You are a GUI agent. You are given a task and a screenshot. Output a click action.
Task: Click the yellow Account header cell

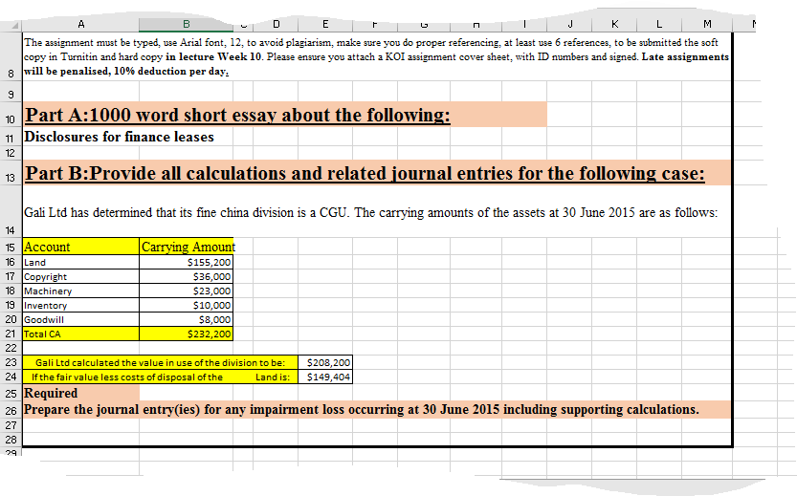[x=80, y=247]
